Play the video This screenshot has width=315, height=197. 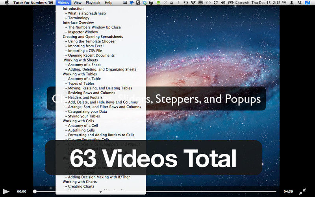tap(6, 191)
